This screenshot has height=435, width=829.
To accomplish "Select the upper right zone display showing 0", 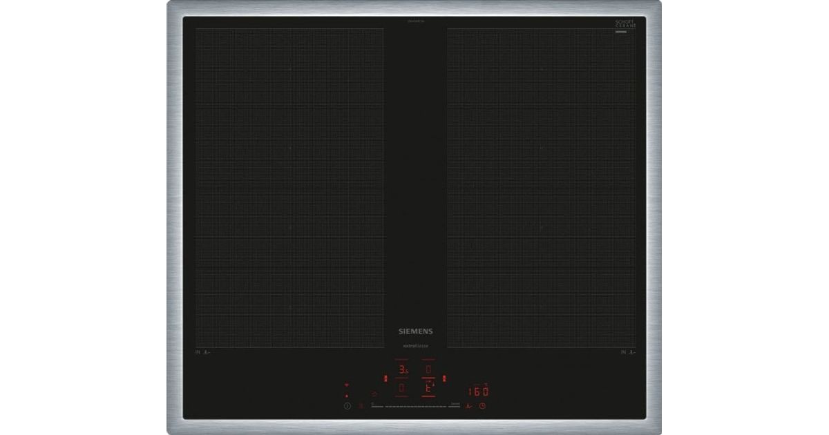I will click(428, 371).
